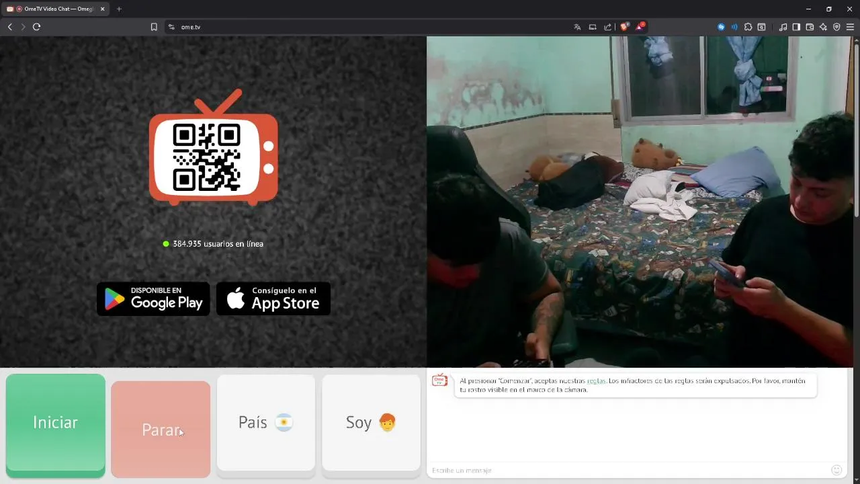
Task: Open Brave VPN shield icon
Action: (836, 27)
